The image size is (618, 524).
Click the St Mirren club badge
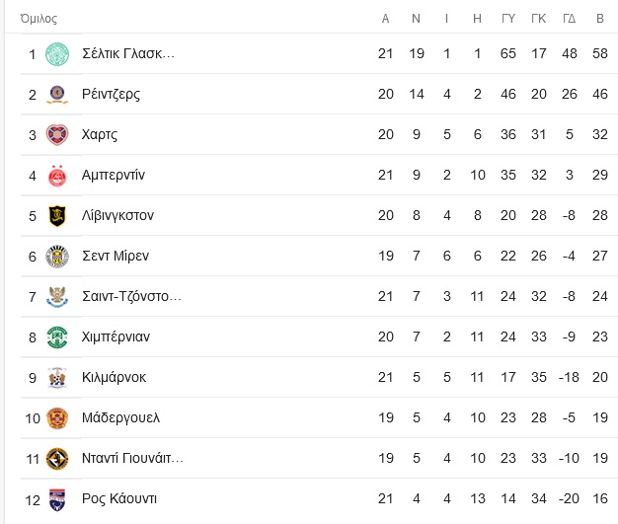click(57, 257)
